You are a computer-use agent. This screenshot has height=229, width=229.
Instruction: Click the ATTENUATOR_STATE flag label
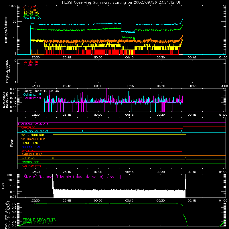tap(35, 124)
